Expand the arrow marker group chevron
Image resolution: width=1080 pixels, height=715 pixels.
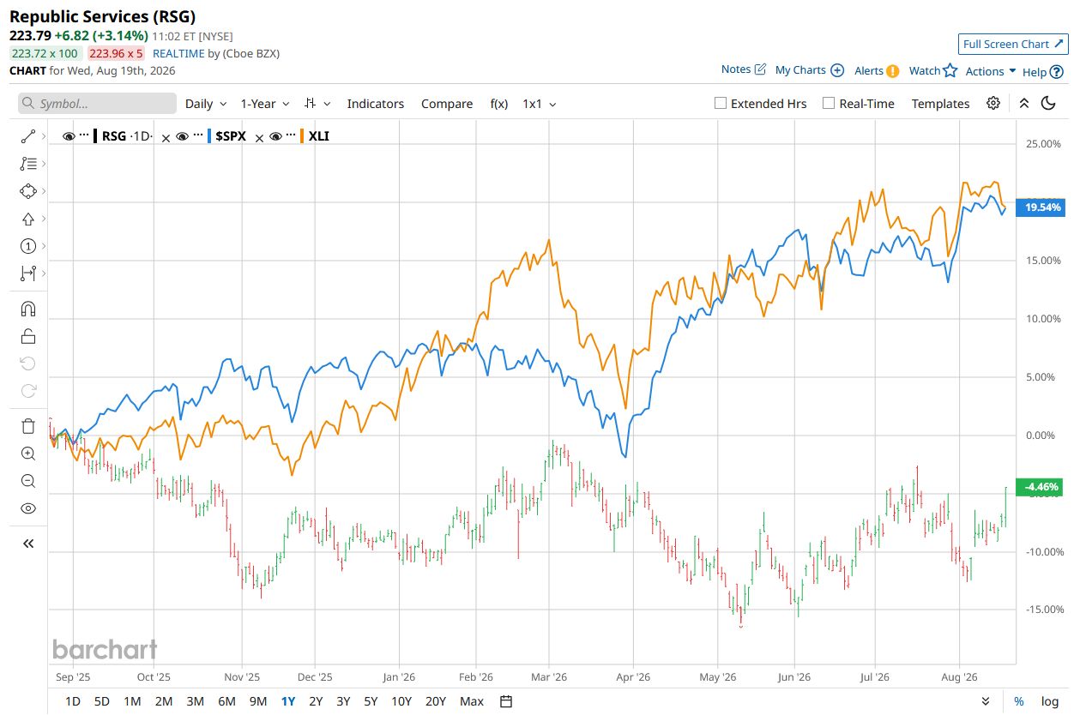pyautogui.click(x=44, y=219)
